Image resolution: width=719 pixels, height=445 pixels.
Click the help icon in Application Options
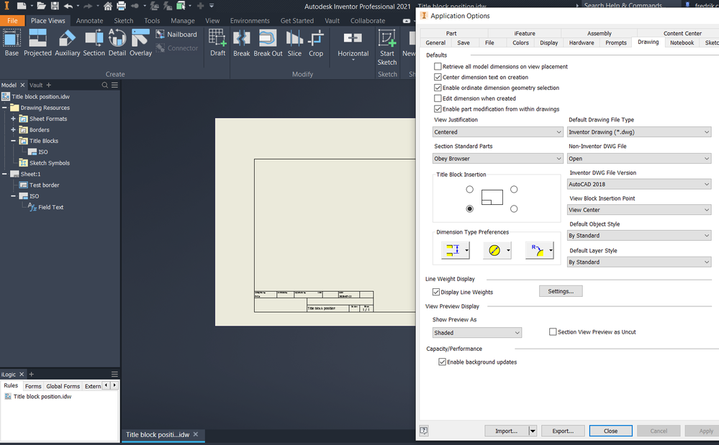(x=424, y=431)
